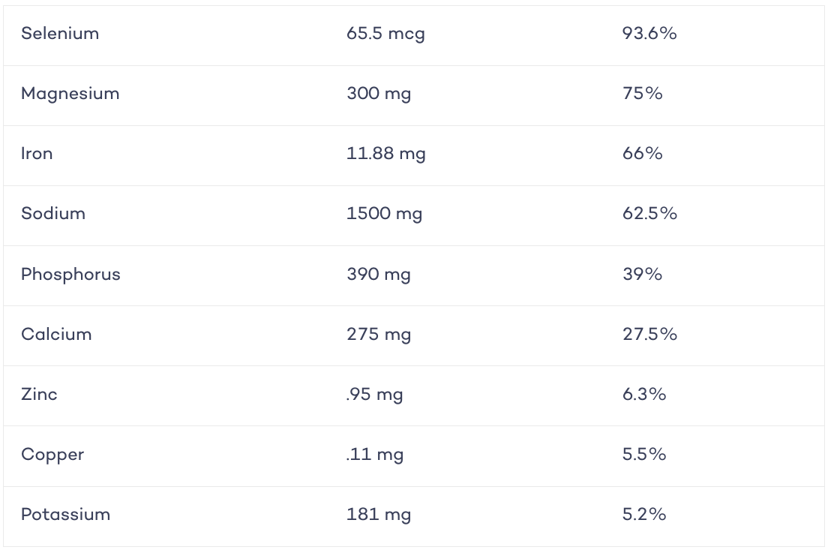This screenshot has height=559, width=834.
Task: Click the Iron row label
Action: tap(37, 154)
